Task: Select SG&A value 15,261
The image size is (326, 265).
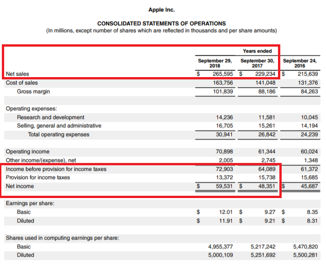Action: coord(267,126)
